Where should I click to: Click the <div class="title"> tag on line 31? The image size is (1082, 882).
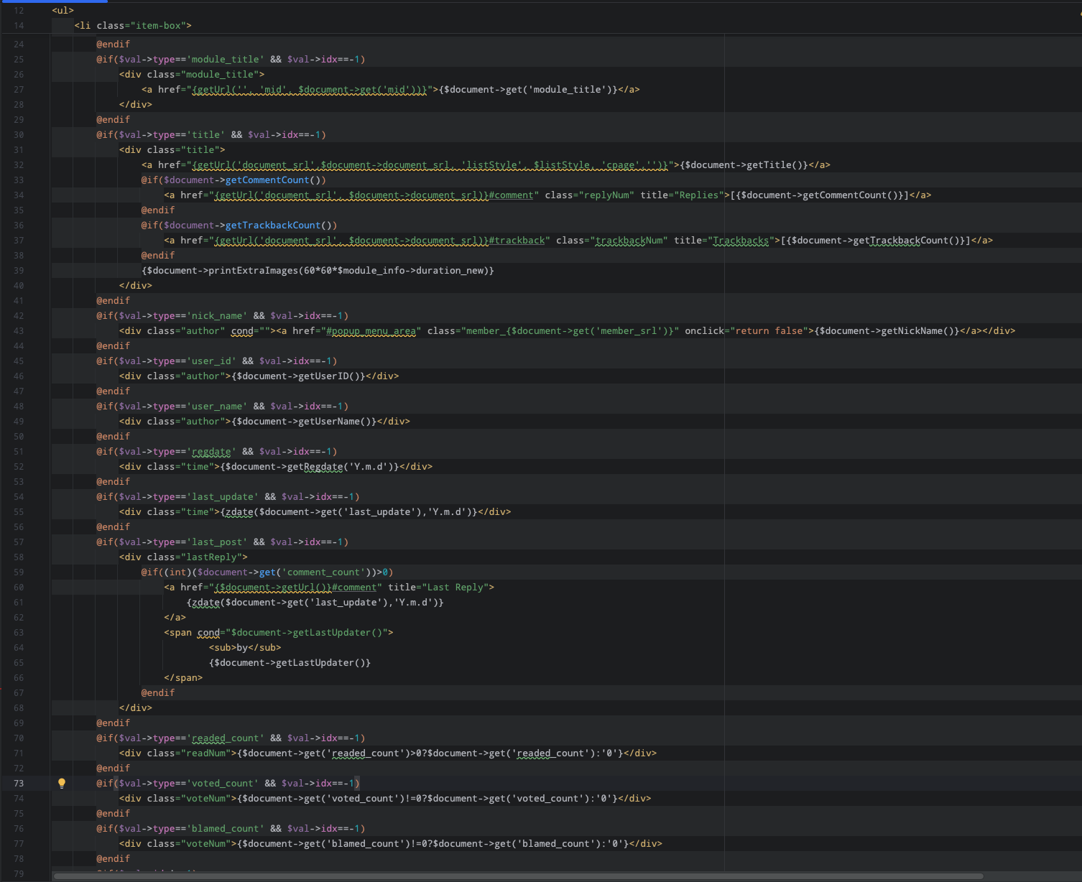pos(172,150)
